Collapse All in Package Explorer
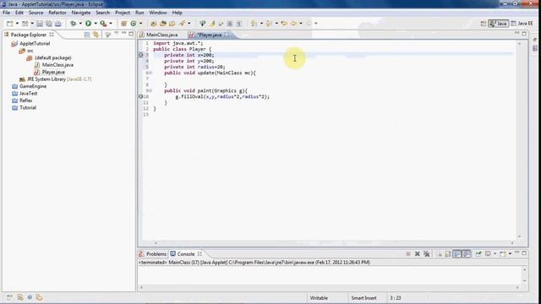 click(x=87, y=35)
